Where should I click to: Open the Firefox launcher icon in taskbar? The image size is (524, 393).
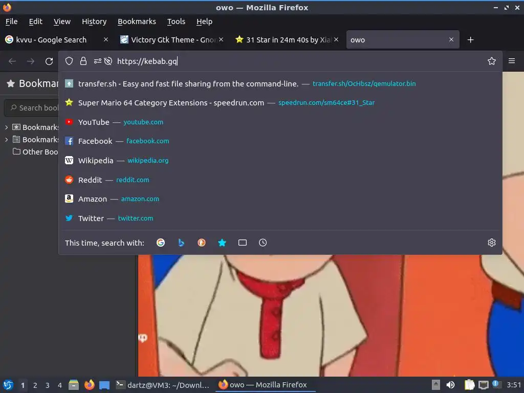click(89, 385)
